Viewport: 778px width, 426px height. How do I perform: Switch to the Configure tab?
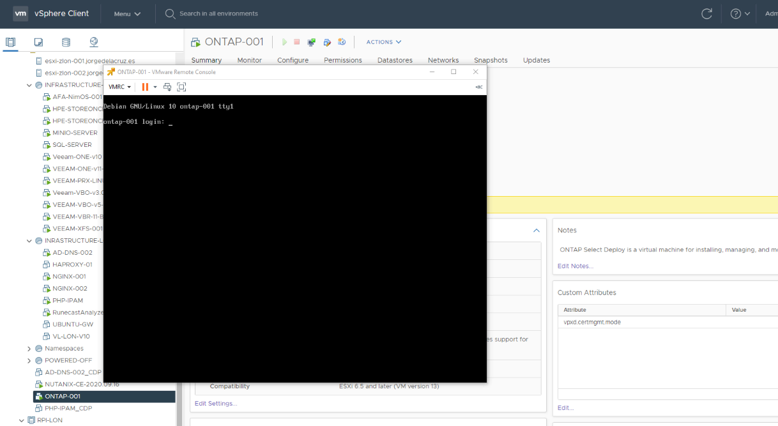293,60
